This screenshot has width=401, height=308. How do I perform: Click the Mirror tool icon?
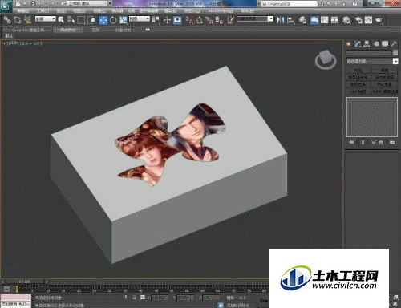[x=280, y=20]
